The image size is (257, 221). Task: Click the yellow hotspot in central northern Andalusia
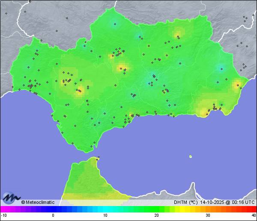122,67
